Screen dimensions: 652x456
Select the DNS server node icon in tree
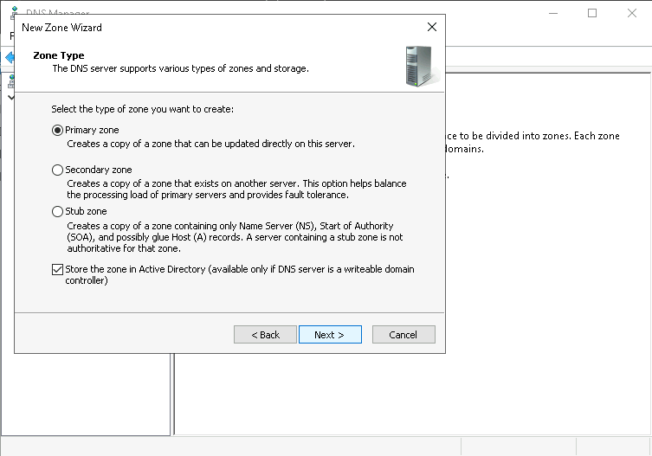[10, 80]
